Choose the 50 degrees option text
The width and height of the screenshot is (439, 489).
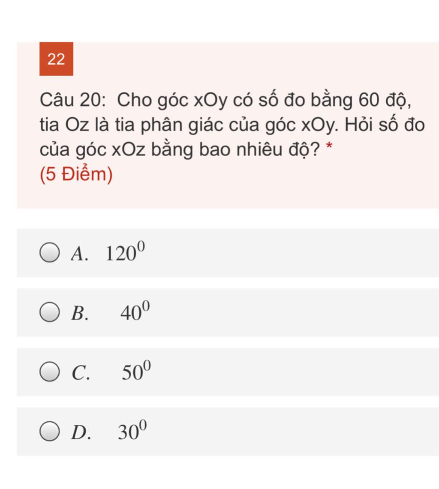(136, 370)
